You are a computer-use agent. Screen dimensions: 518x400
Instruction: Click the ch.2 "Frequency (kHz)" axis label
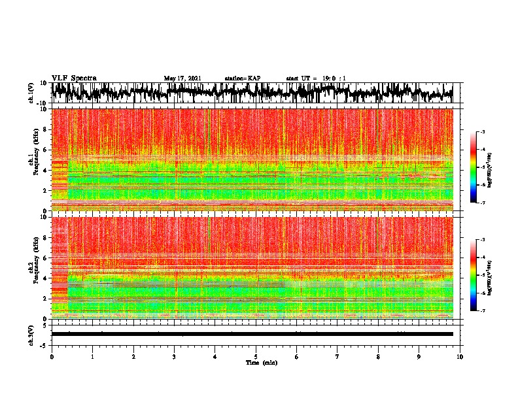[35, 260]
